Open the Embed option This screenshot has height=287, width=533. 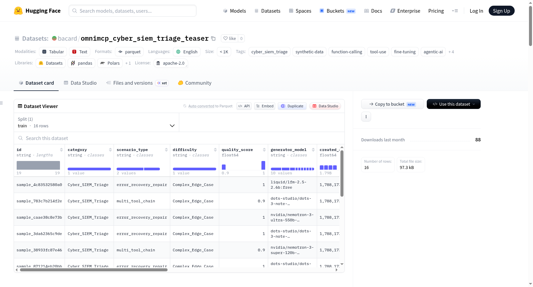tap(265, 106)
